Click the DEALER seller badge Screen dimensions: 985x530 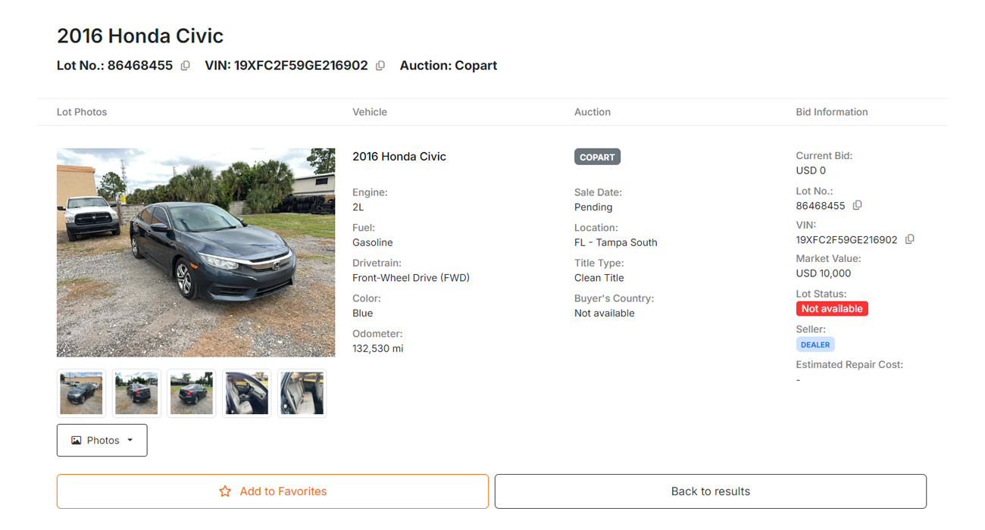[815, 344]
